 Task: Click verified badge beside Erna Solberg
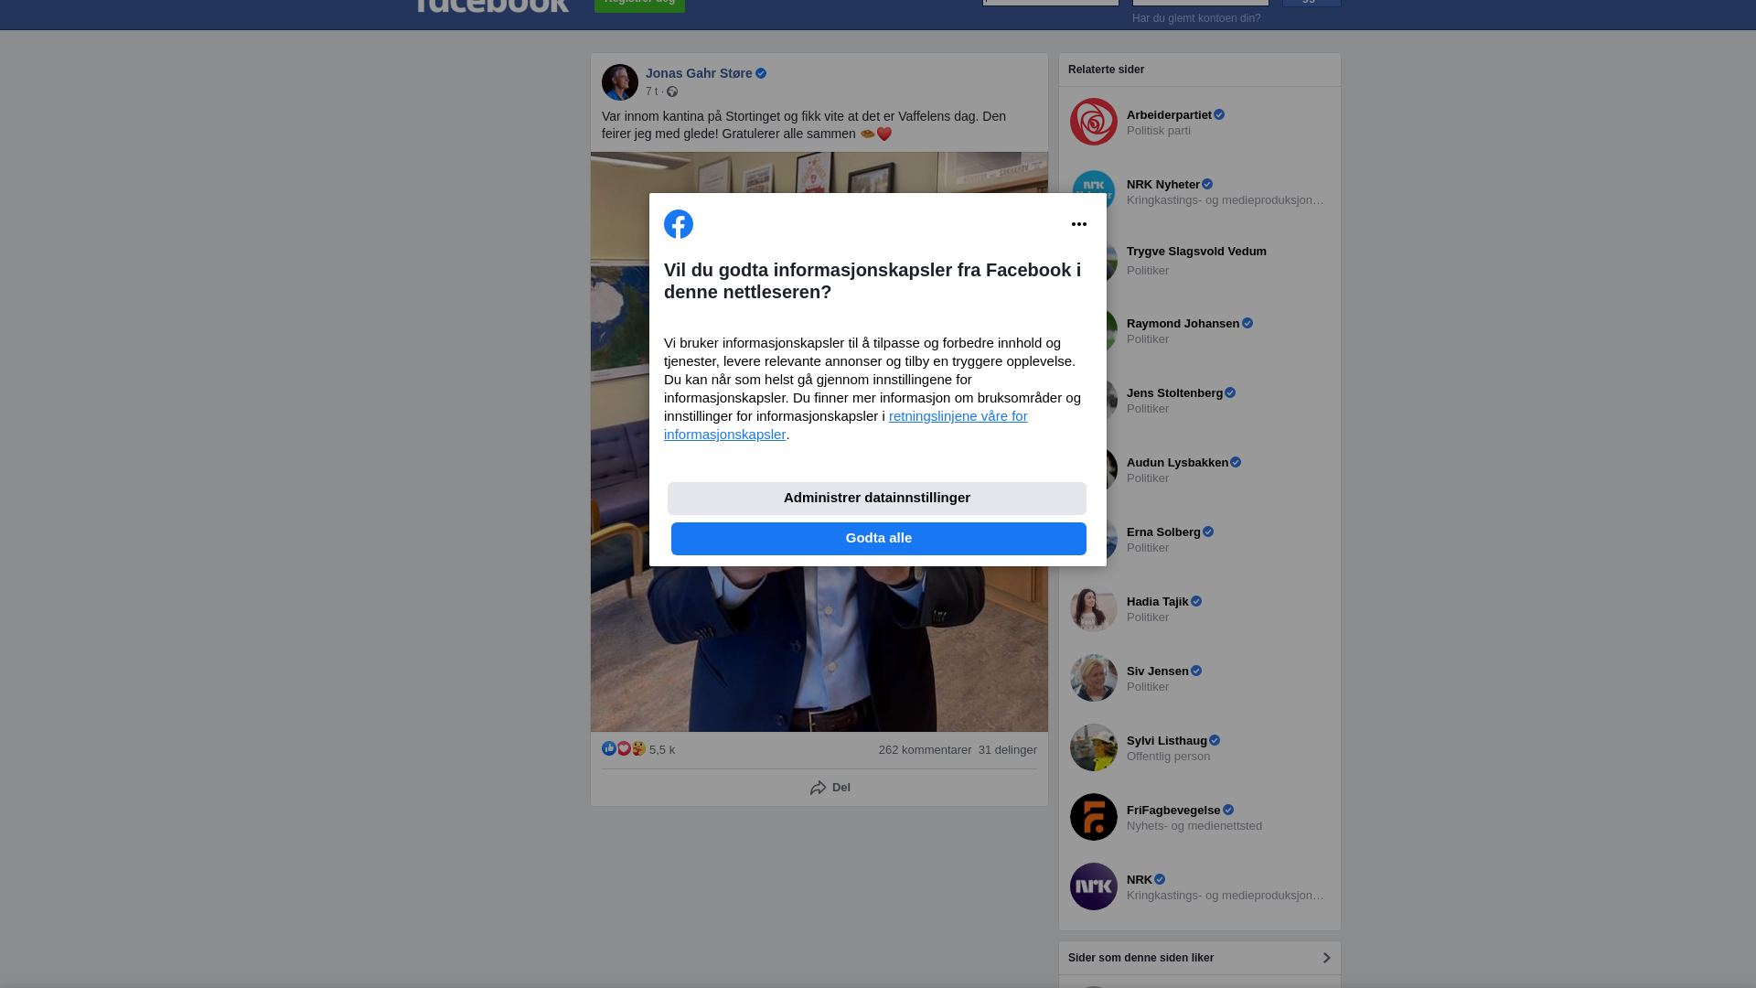(x=1208, y=532)
